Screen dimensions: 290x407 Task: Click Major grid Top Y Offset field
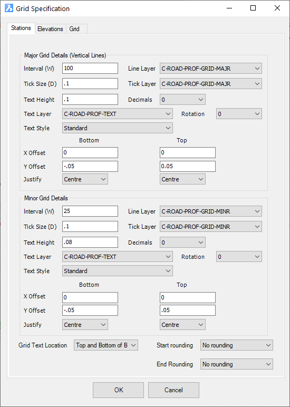tap(188, 167)
